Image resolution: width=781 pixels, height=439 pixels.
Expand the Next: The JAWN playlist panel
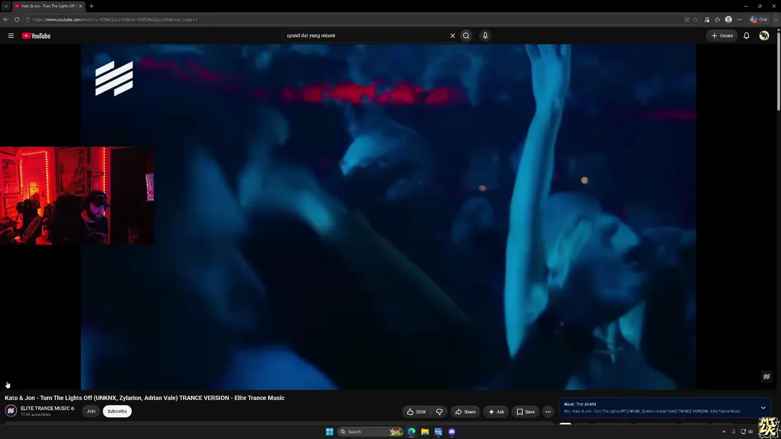pyautogui.click(x=763, y=407)
